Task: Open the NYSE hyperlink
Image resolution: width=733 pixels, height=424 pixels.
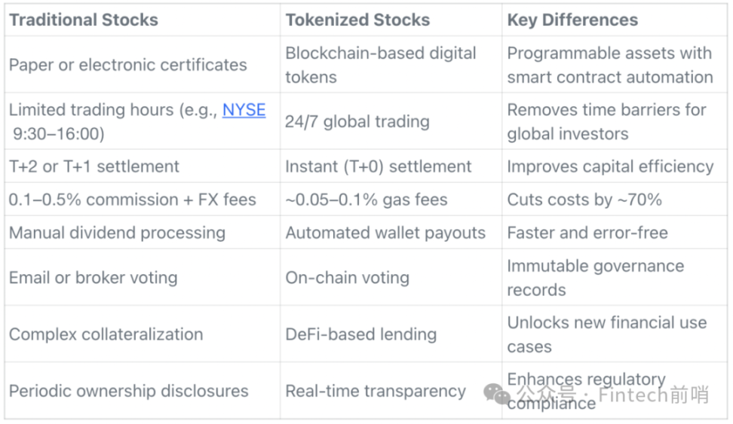Action: coord(244,110)
